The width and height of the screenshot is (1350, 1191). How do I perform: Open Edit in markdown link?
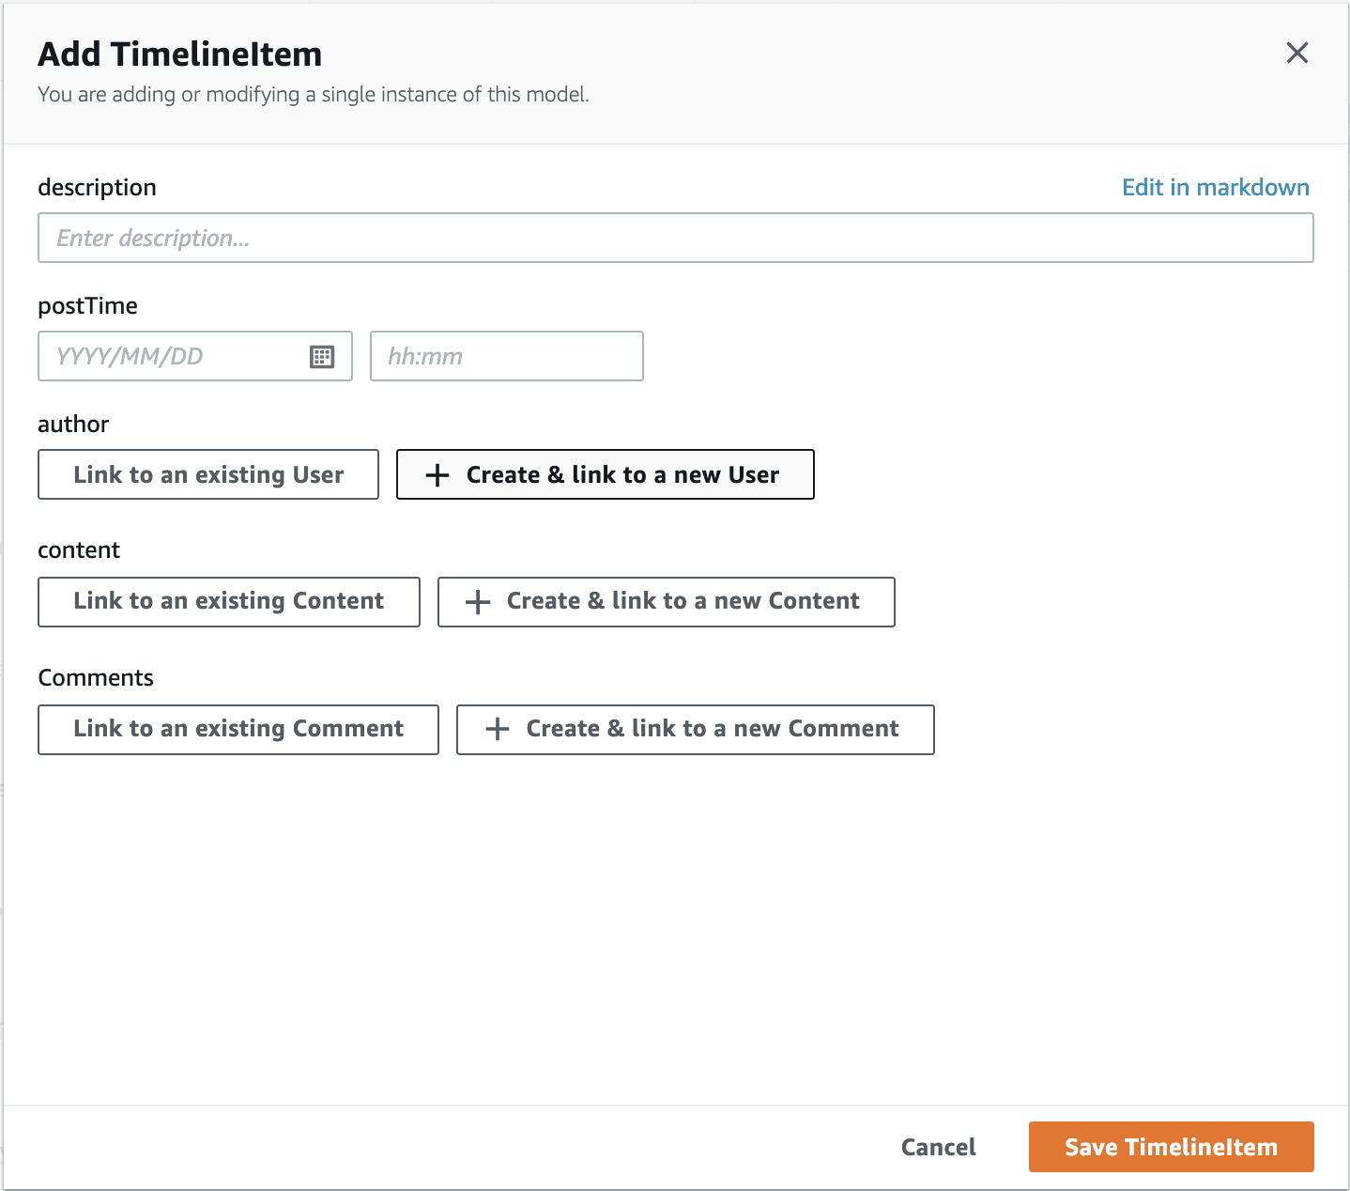click(1215, 187)
